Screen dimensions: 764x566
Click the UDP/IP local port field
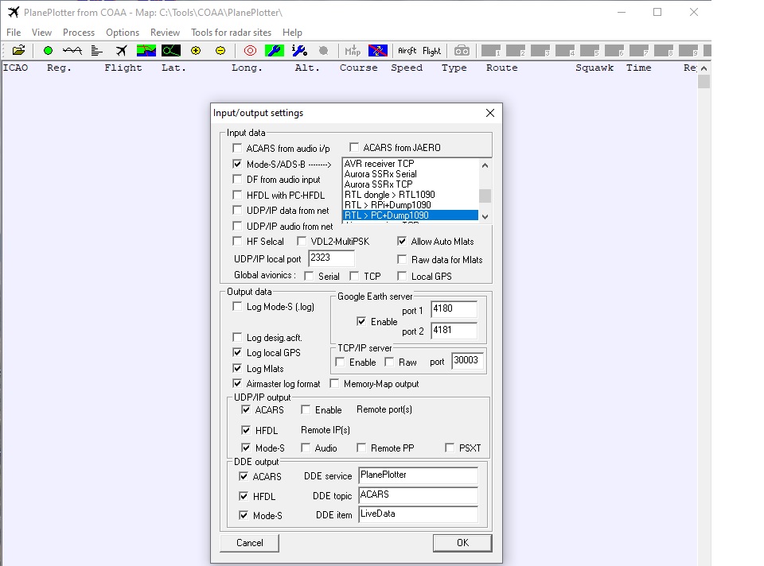click(331, 258)
